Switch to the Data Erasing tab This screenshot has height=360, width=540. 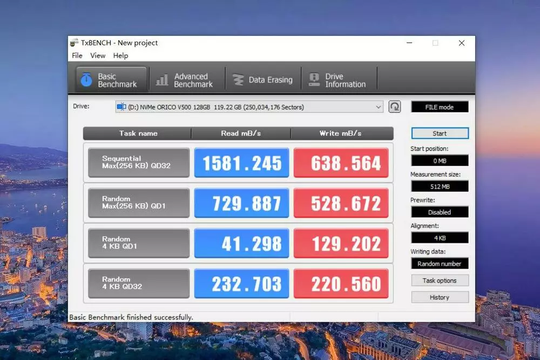click(x=263, y=79)
